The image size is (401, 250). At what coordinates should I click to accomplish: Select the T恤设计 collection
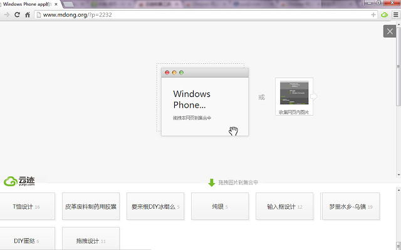(26, 206)
